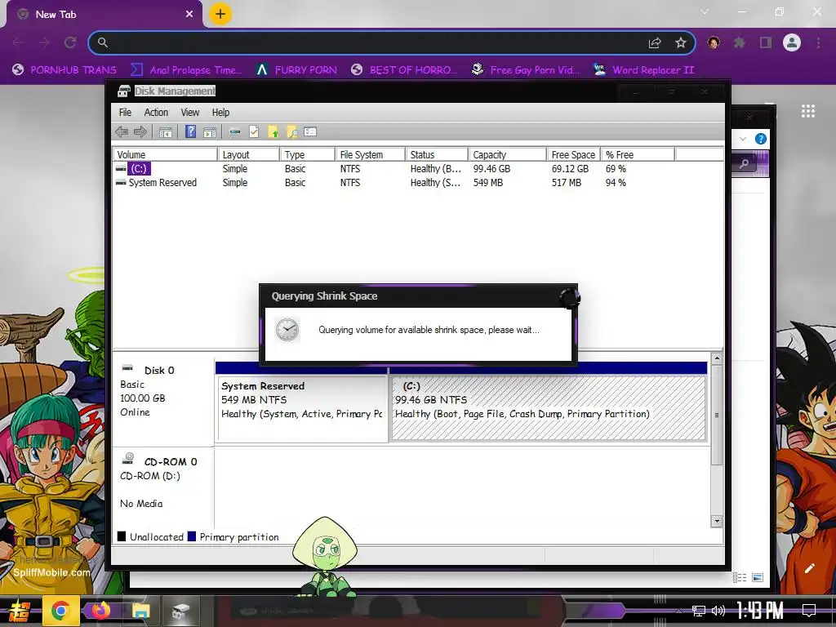Open the File menu
The image size is (836, 627).
coord(125,113)
